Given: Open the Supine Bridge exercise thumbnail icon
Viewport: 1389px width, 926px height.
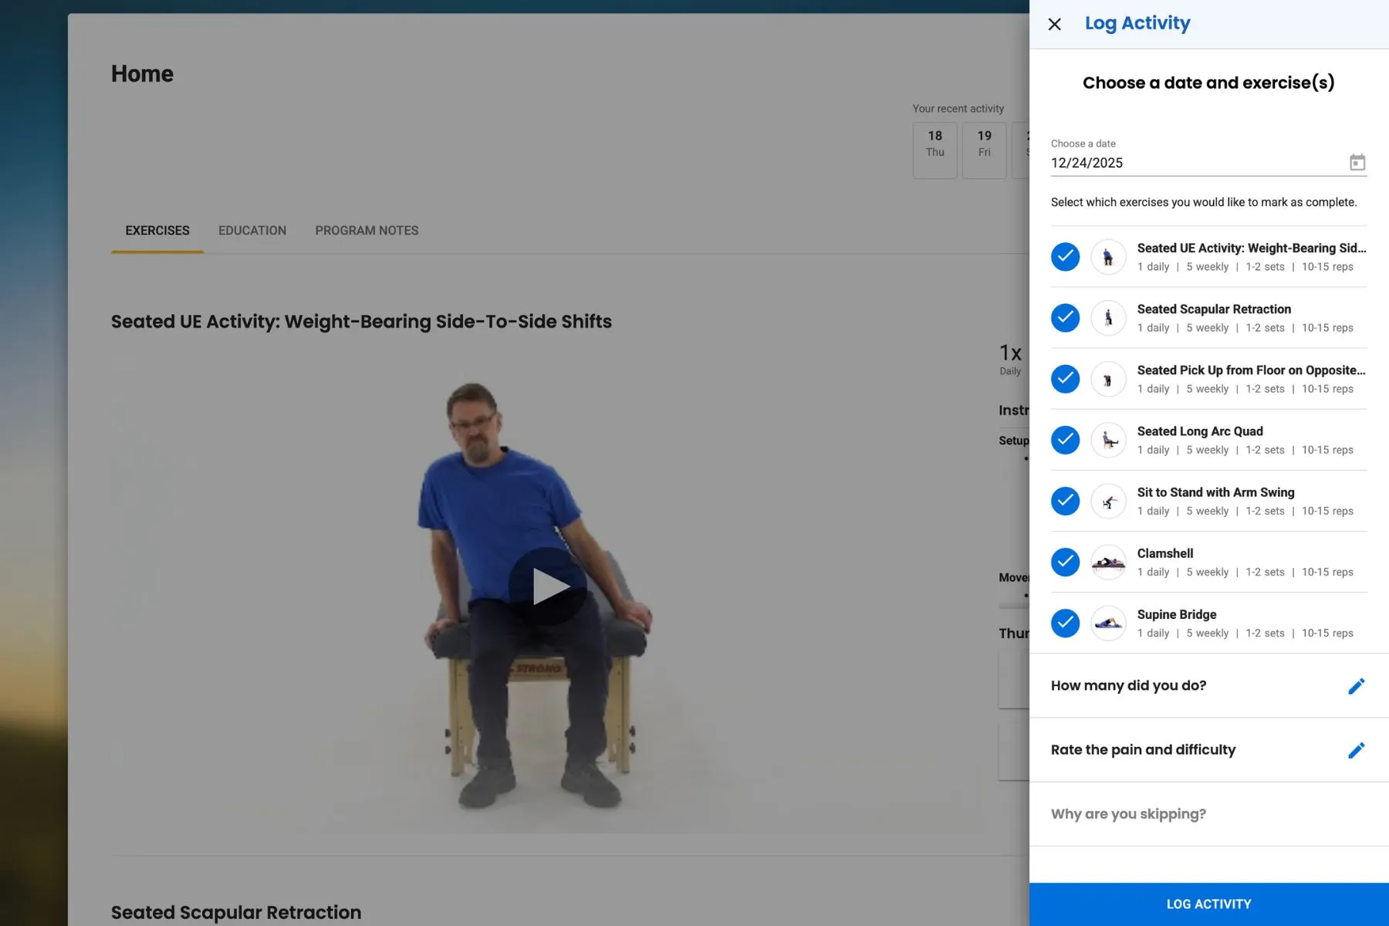Looking at the screenshot, I should click(1108, 623).
